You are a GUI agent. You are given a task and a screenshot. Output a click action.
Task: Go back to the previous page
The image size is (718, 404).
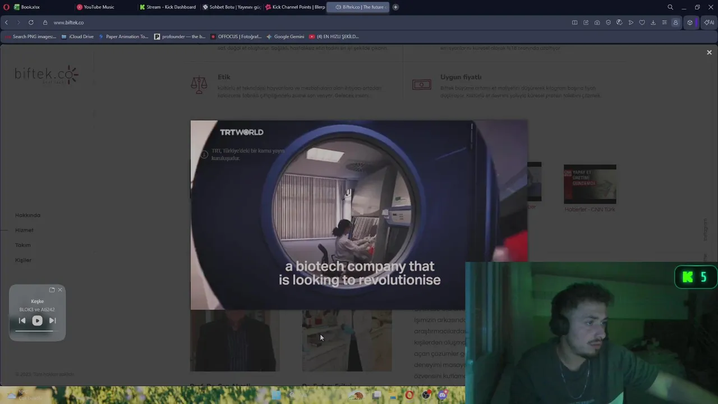point(6,22)
